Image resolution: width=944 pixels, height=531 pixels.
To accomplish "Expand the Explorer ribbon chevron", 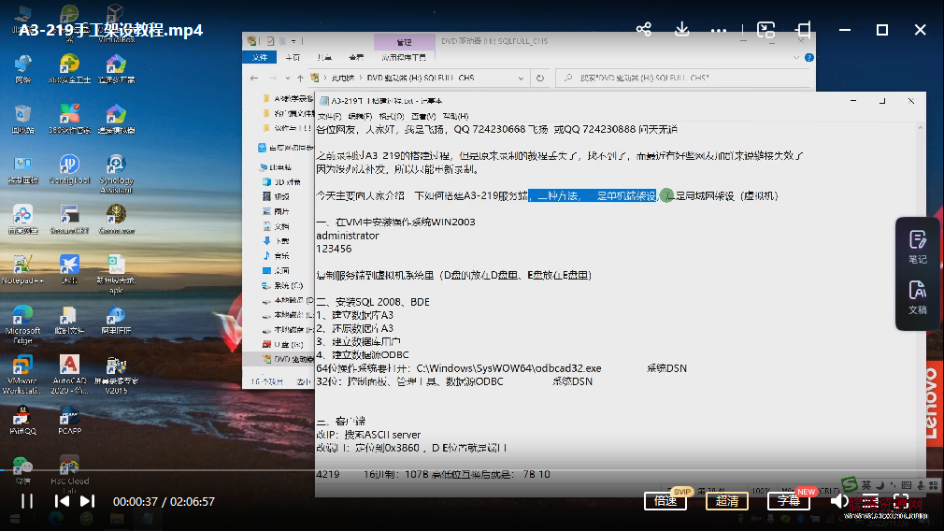I will pyautogui.click(x=796, y=57).
